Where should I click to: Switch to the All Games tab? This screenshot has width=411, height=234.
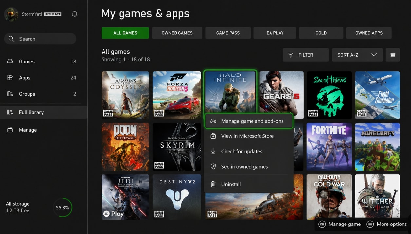point(125,33)
